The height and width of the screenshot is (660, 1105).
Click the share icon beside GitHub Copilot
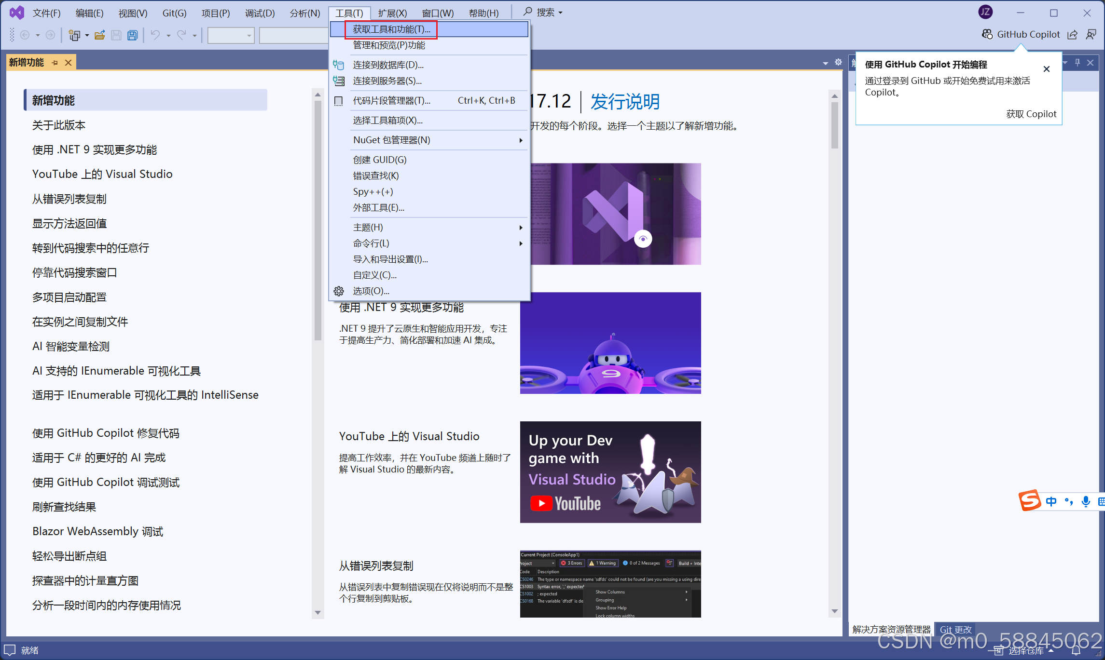point(1072,34)
